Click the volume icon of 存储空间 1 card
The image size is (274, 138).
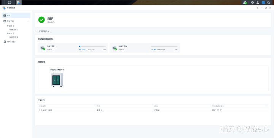pyautogui.click(x=43, y=48)
